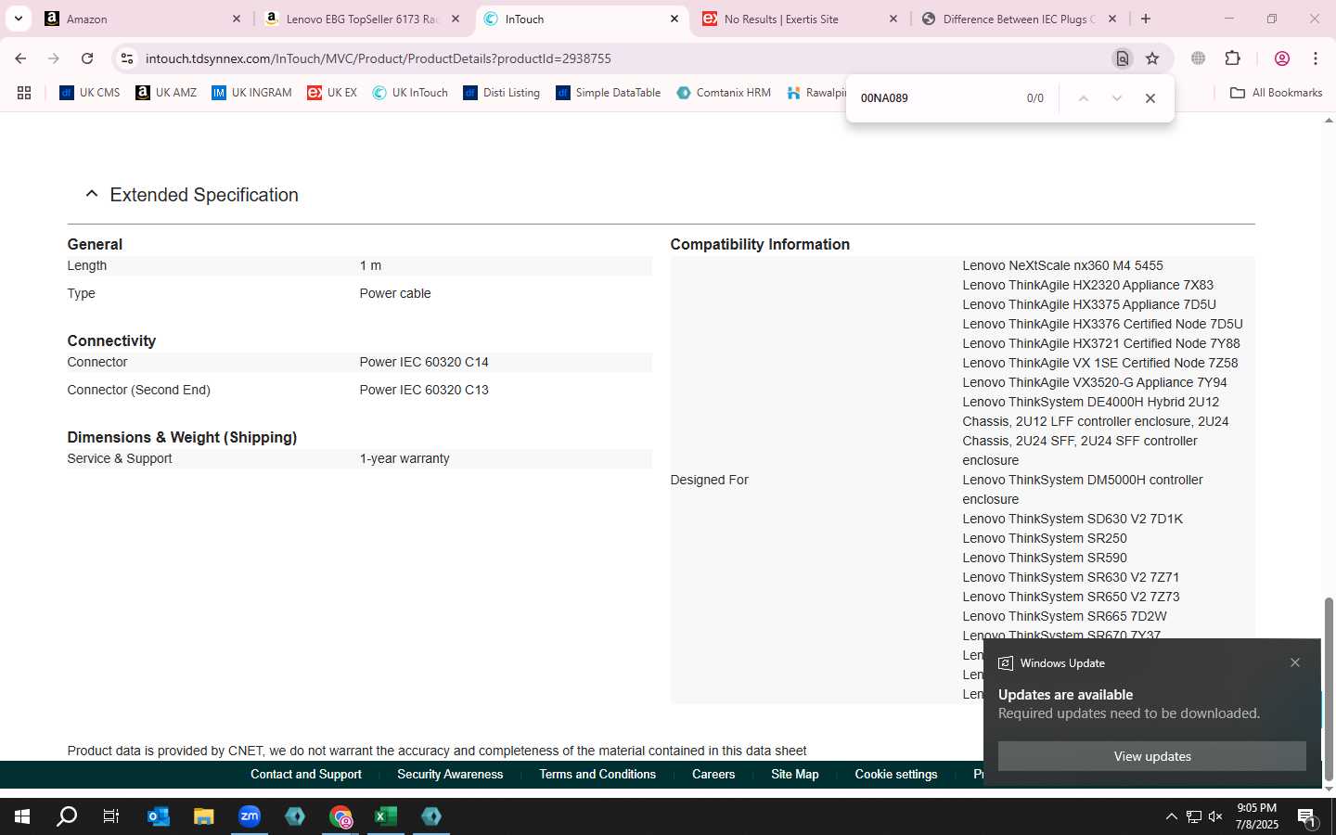Select the text Power IEC 60320 C14
The height and width of the screenshot is (835, 1336).
[x=424, y=362]
